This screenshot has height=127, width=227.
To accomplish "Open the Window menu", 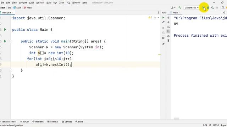I will tap(76, 2).
